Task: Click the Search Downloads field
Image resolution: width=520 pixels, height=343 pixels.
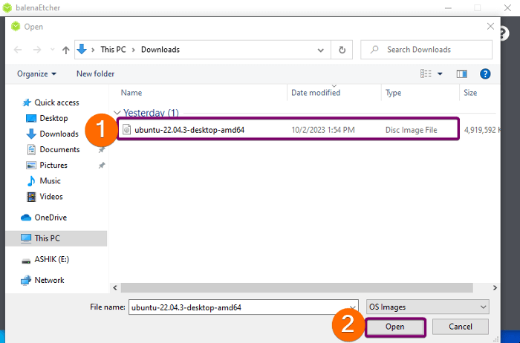Action: (426, 50)
